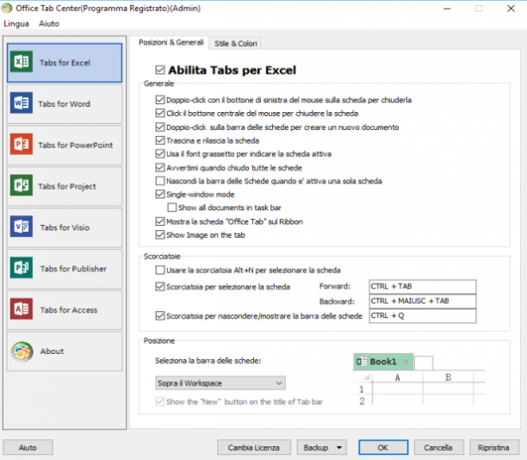527x460 pixels.
Task: Close the Book1 preview tab
Action: coord(406,362)
